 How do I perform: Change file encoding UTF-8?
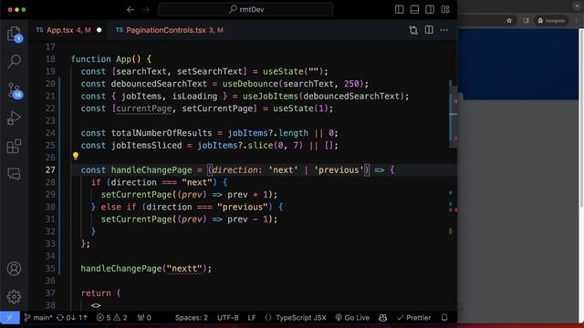227,318
